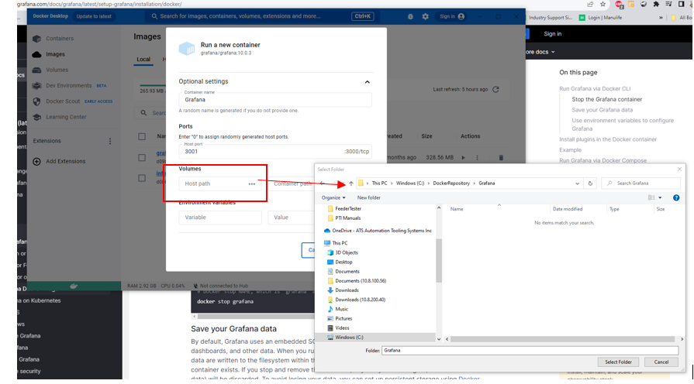
Task: Browse host path with ellipsis button
Action: pyautogui.click(x=252, y=183)
